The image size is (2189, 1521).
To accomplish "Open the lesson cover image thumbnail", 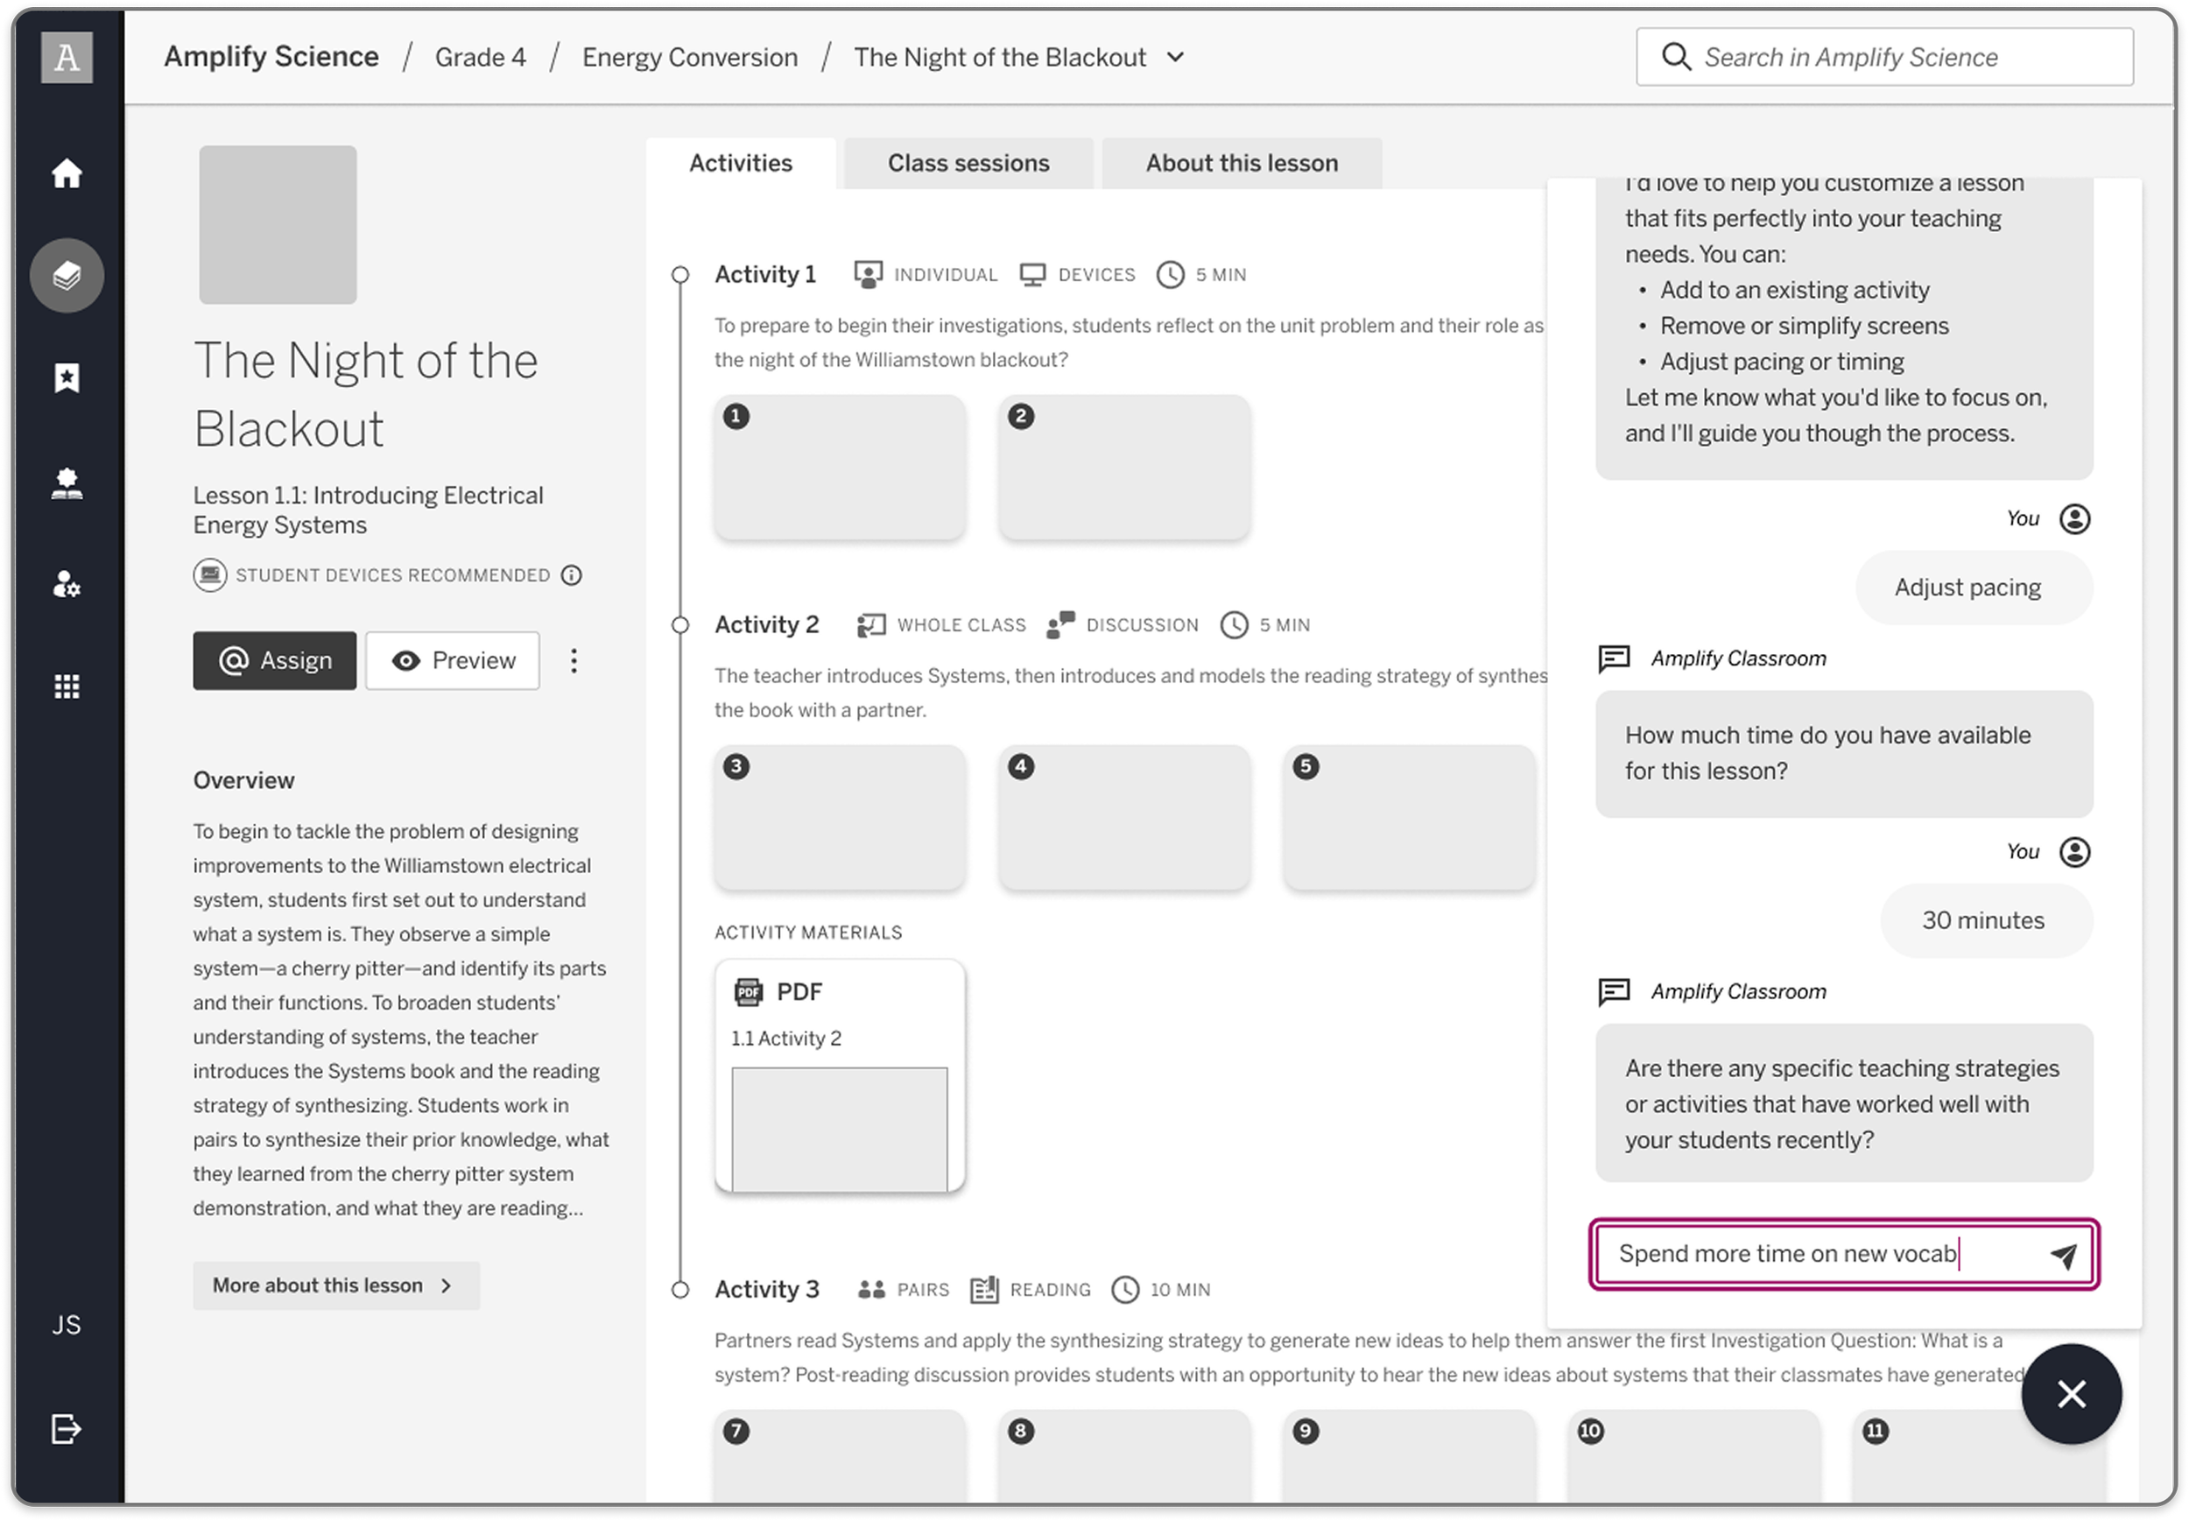I will point(278,225).
